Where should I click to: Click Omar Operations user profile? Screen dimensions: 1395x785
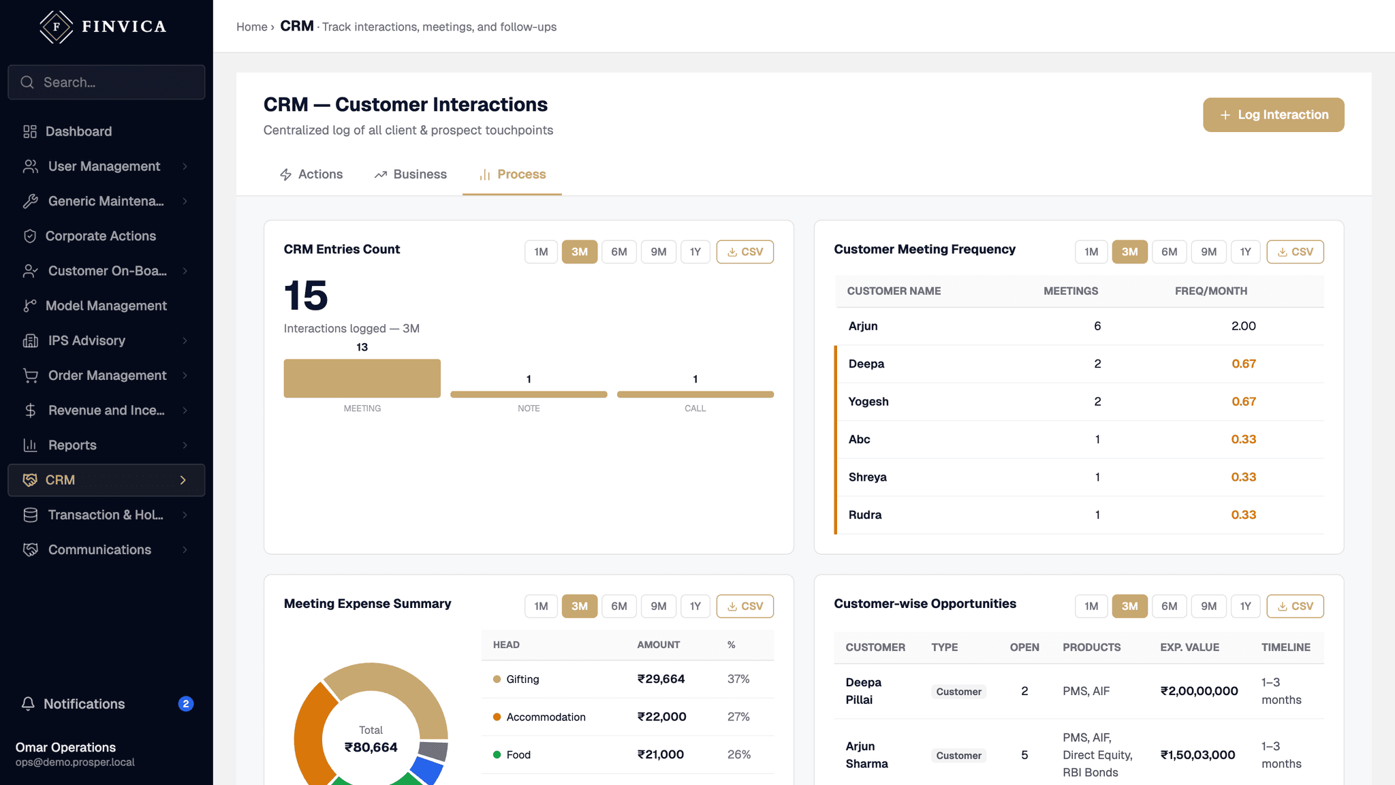coord(75,754)
